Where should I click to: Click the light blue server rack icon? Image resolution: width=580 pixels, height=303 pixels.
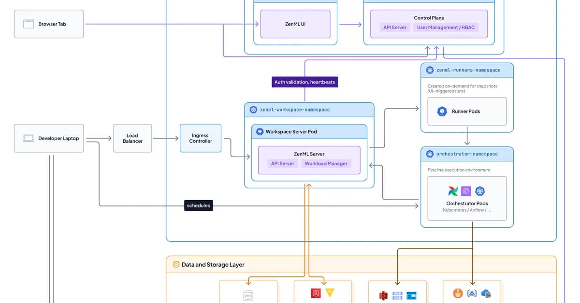point(397,295)
